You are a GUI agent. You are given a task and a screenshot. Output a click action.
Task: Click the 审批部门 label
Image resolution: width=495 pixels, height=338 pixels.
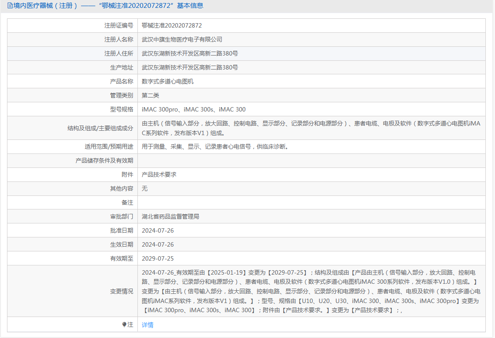point(122,216)
